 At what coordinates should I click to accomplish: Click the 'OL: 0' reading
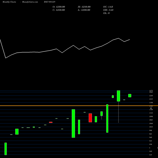106,13
